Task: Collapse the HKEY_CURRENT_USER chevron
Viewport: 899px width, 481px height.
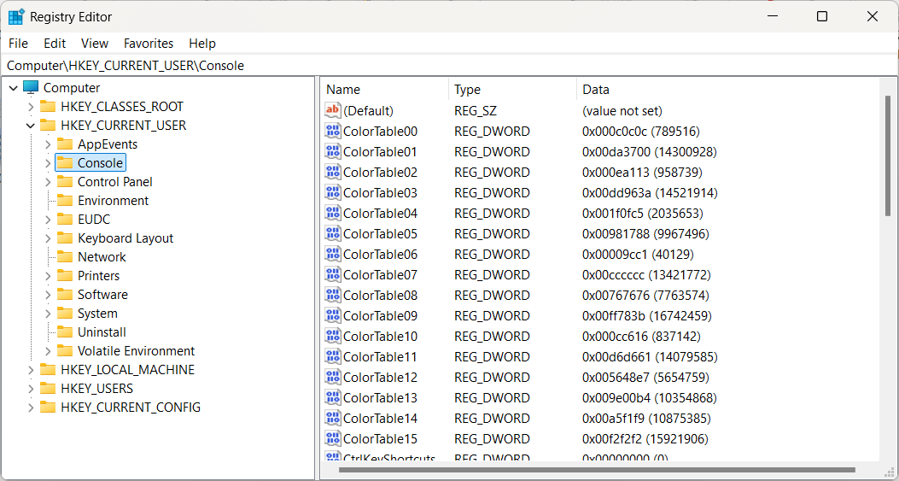Action: [x=31, y=125]
